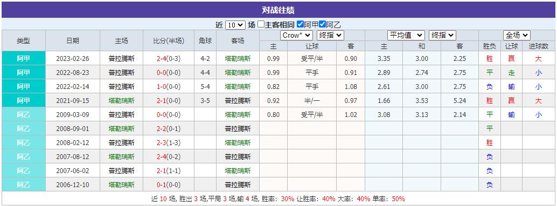Screen dimensions: 557x206
Task: Click the score 1-0(0-0) on 2022-02-14
Action: click(x=169, y=87)
